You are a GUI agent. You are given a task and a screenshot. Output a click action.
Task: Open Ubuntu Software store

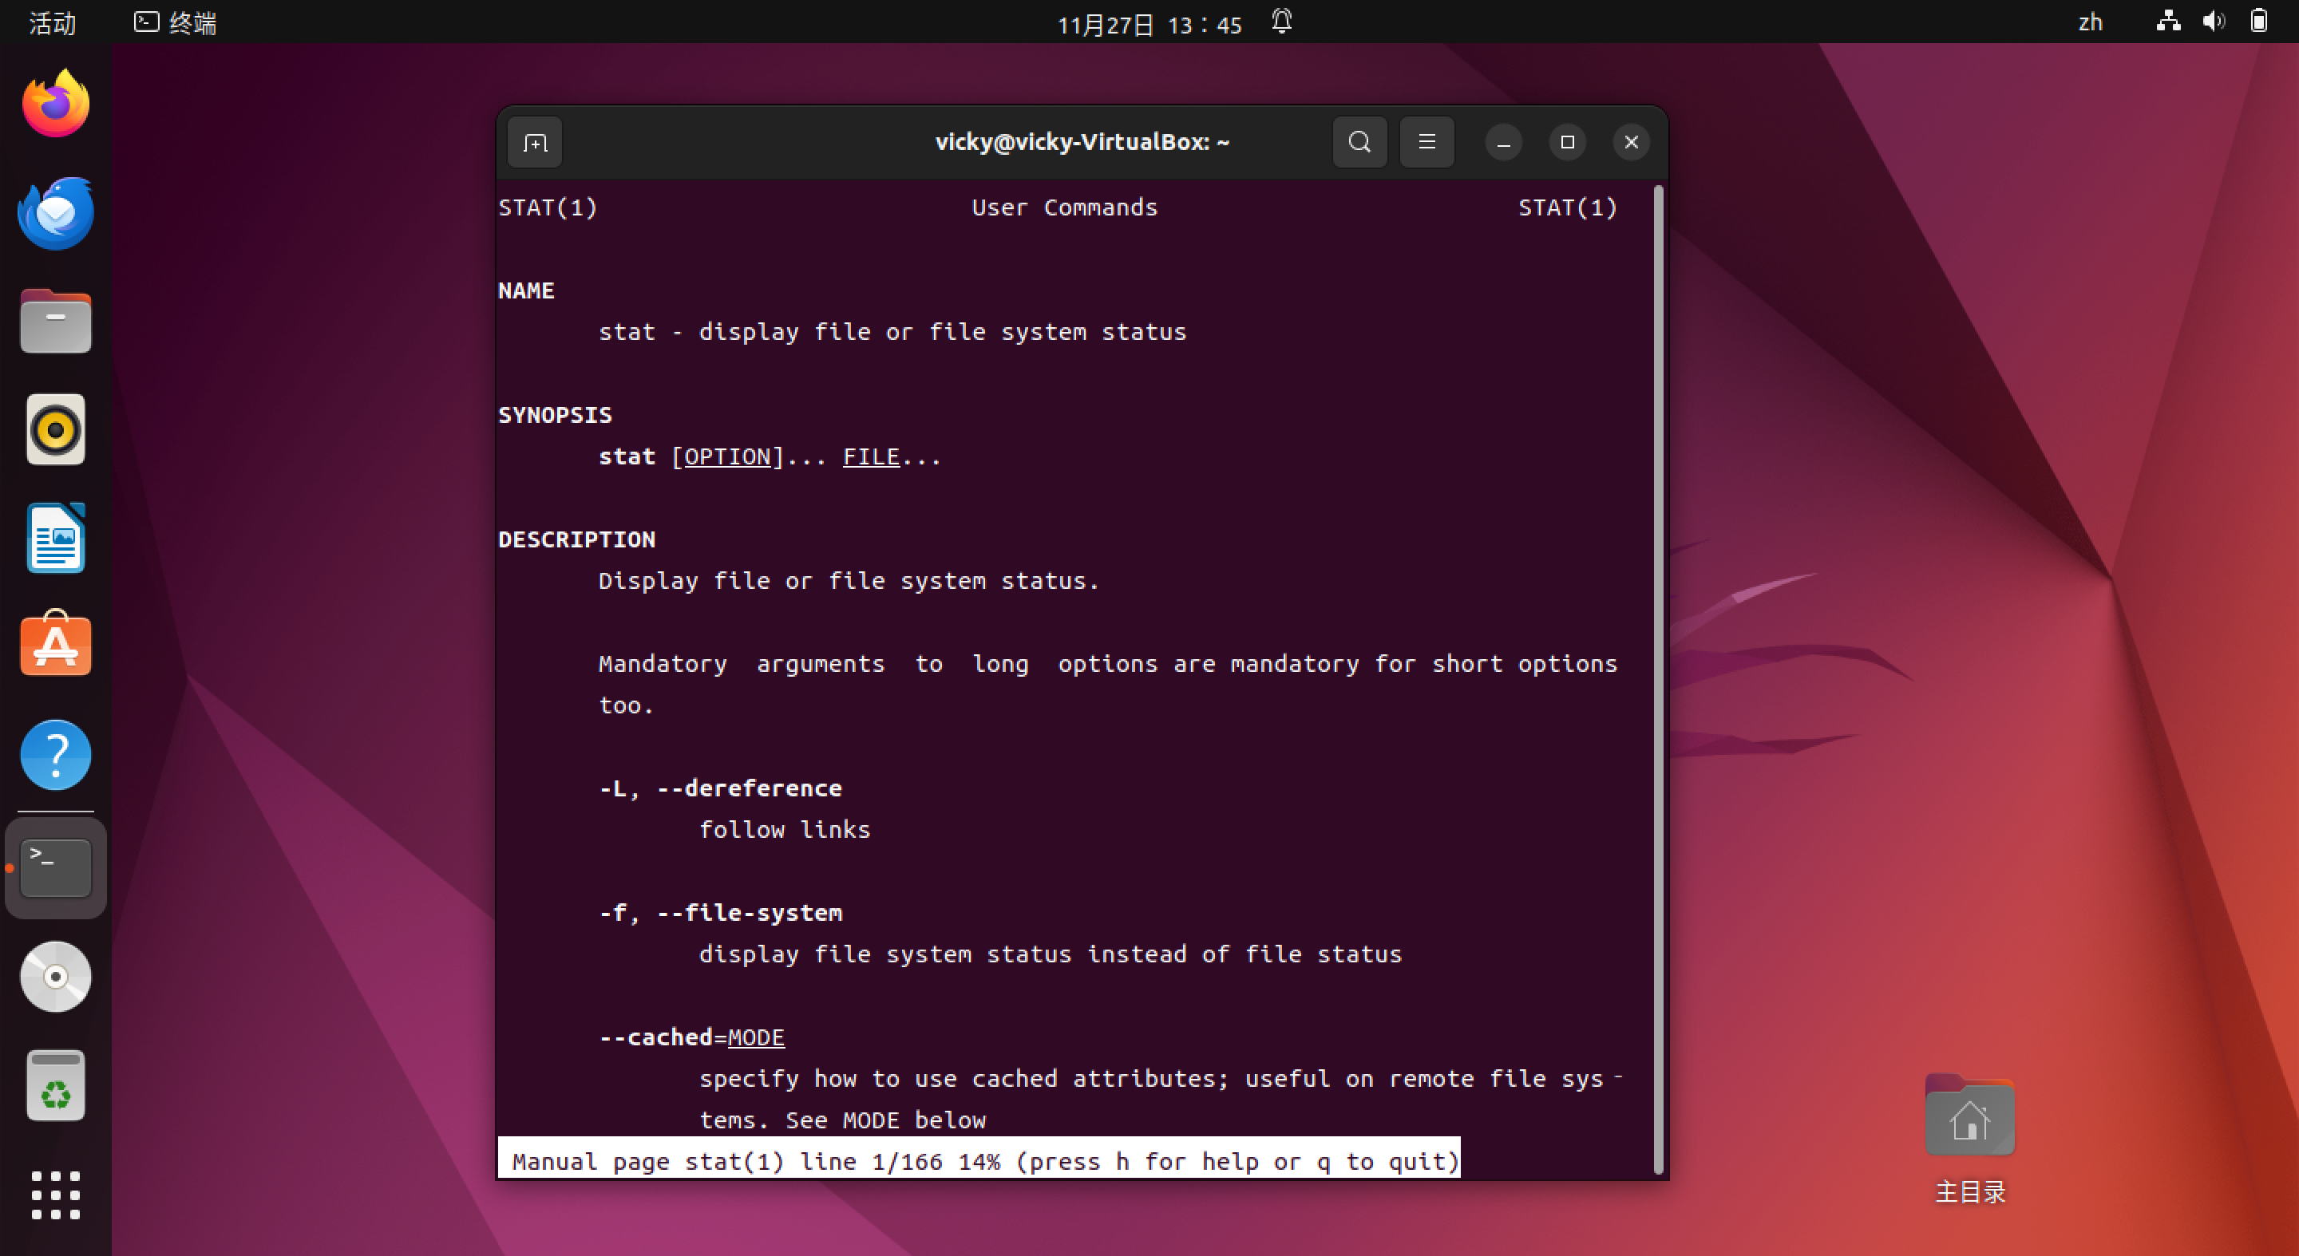pos(55,646)
